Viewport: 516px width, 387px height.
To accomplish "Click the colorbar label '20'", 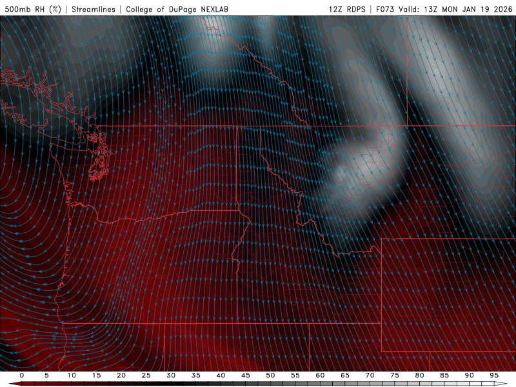I will click(x=121, y=375).
